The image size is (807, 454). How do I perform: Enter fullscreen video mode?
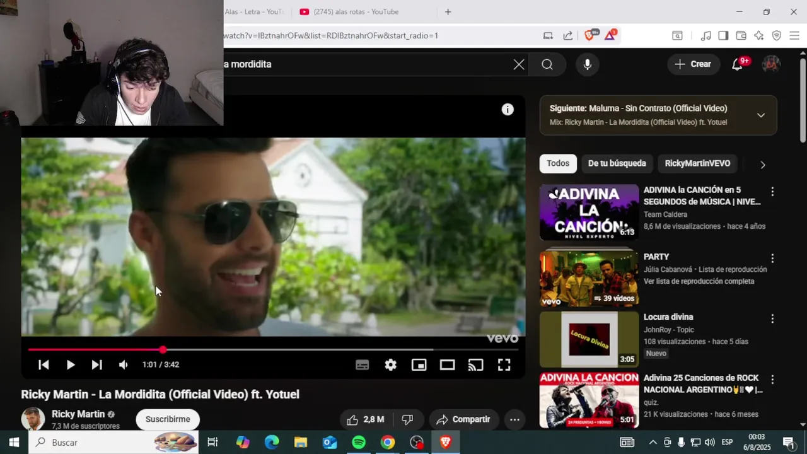[x=504, y=364]
